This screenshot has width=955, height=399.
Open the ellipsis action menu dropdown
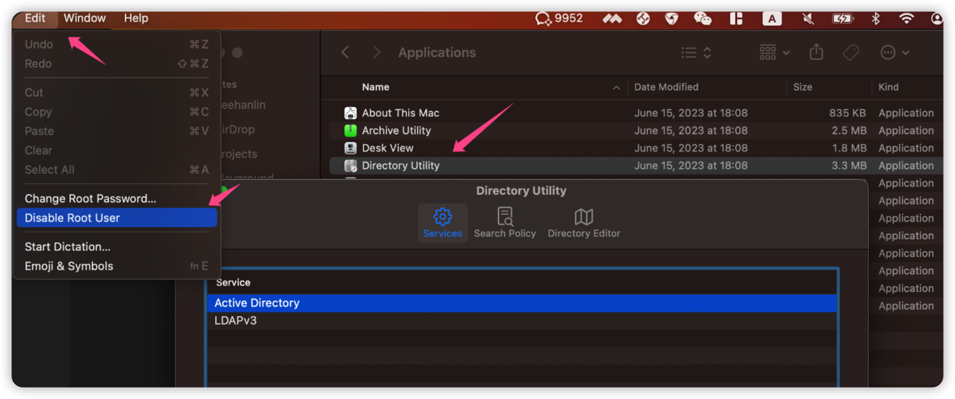[x=895, y=53]
